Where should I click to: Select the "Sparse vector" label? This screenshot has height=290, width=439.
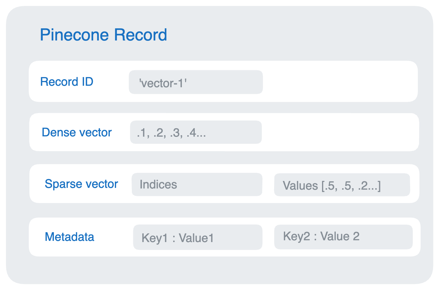click(x=81, y=184)
